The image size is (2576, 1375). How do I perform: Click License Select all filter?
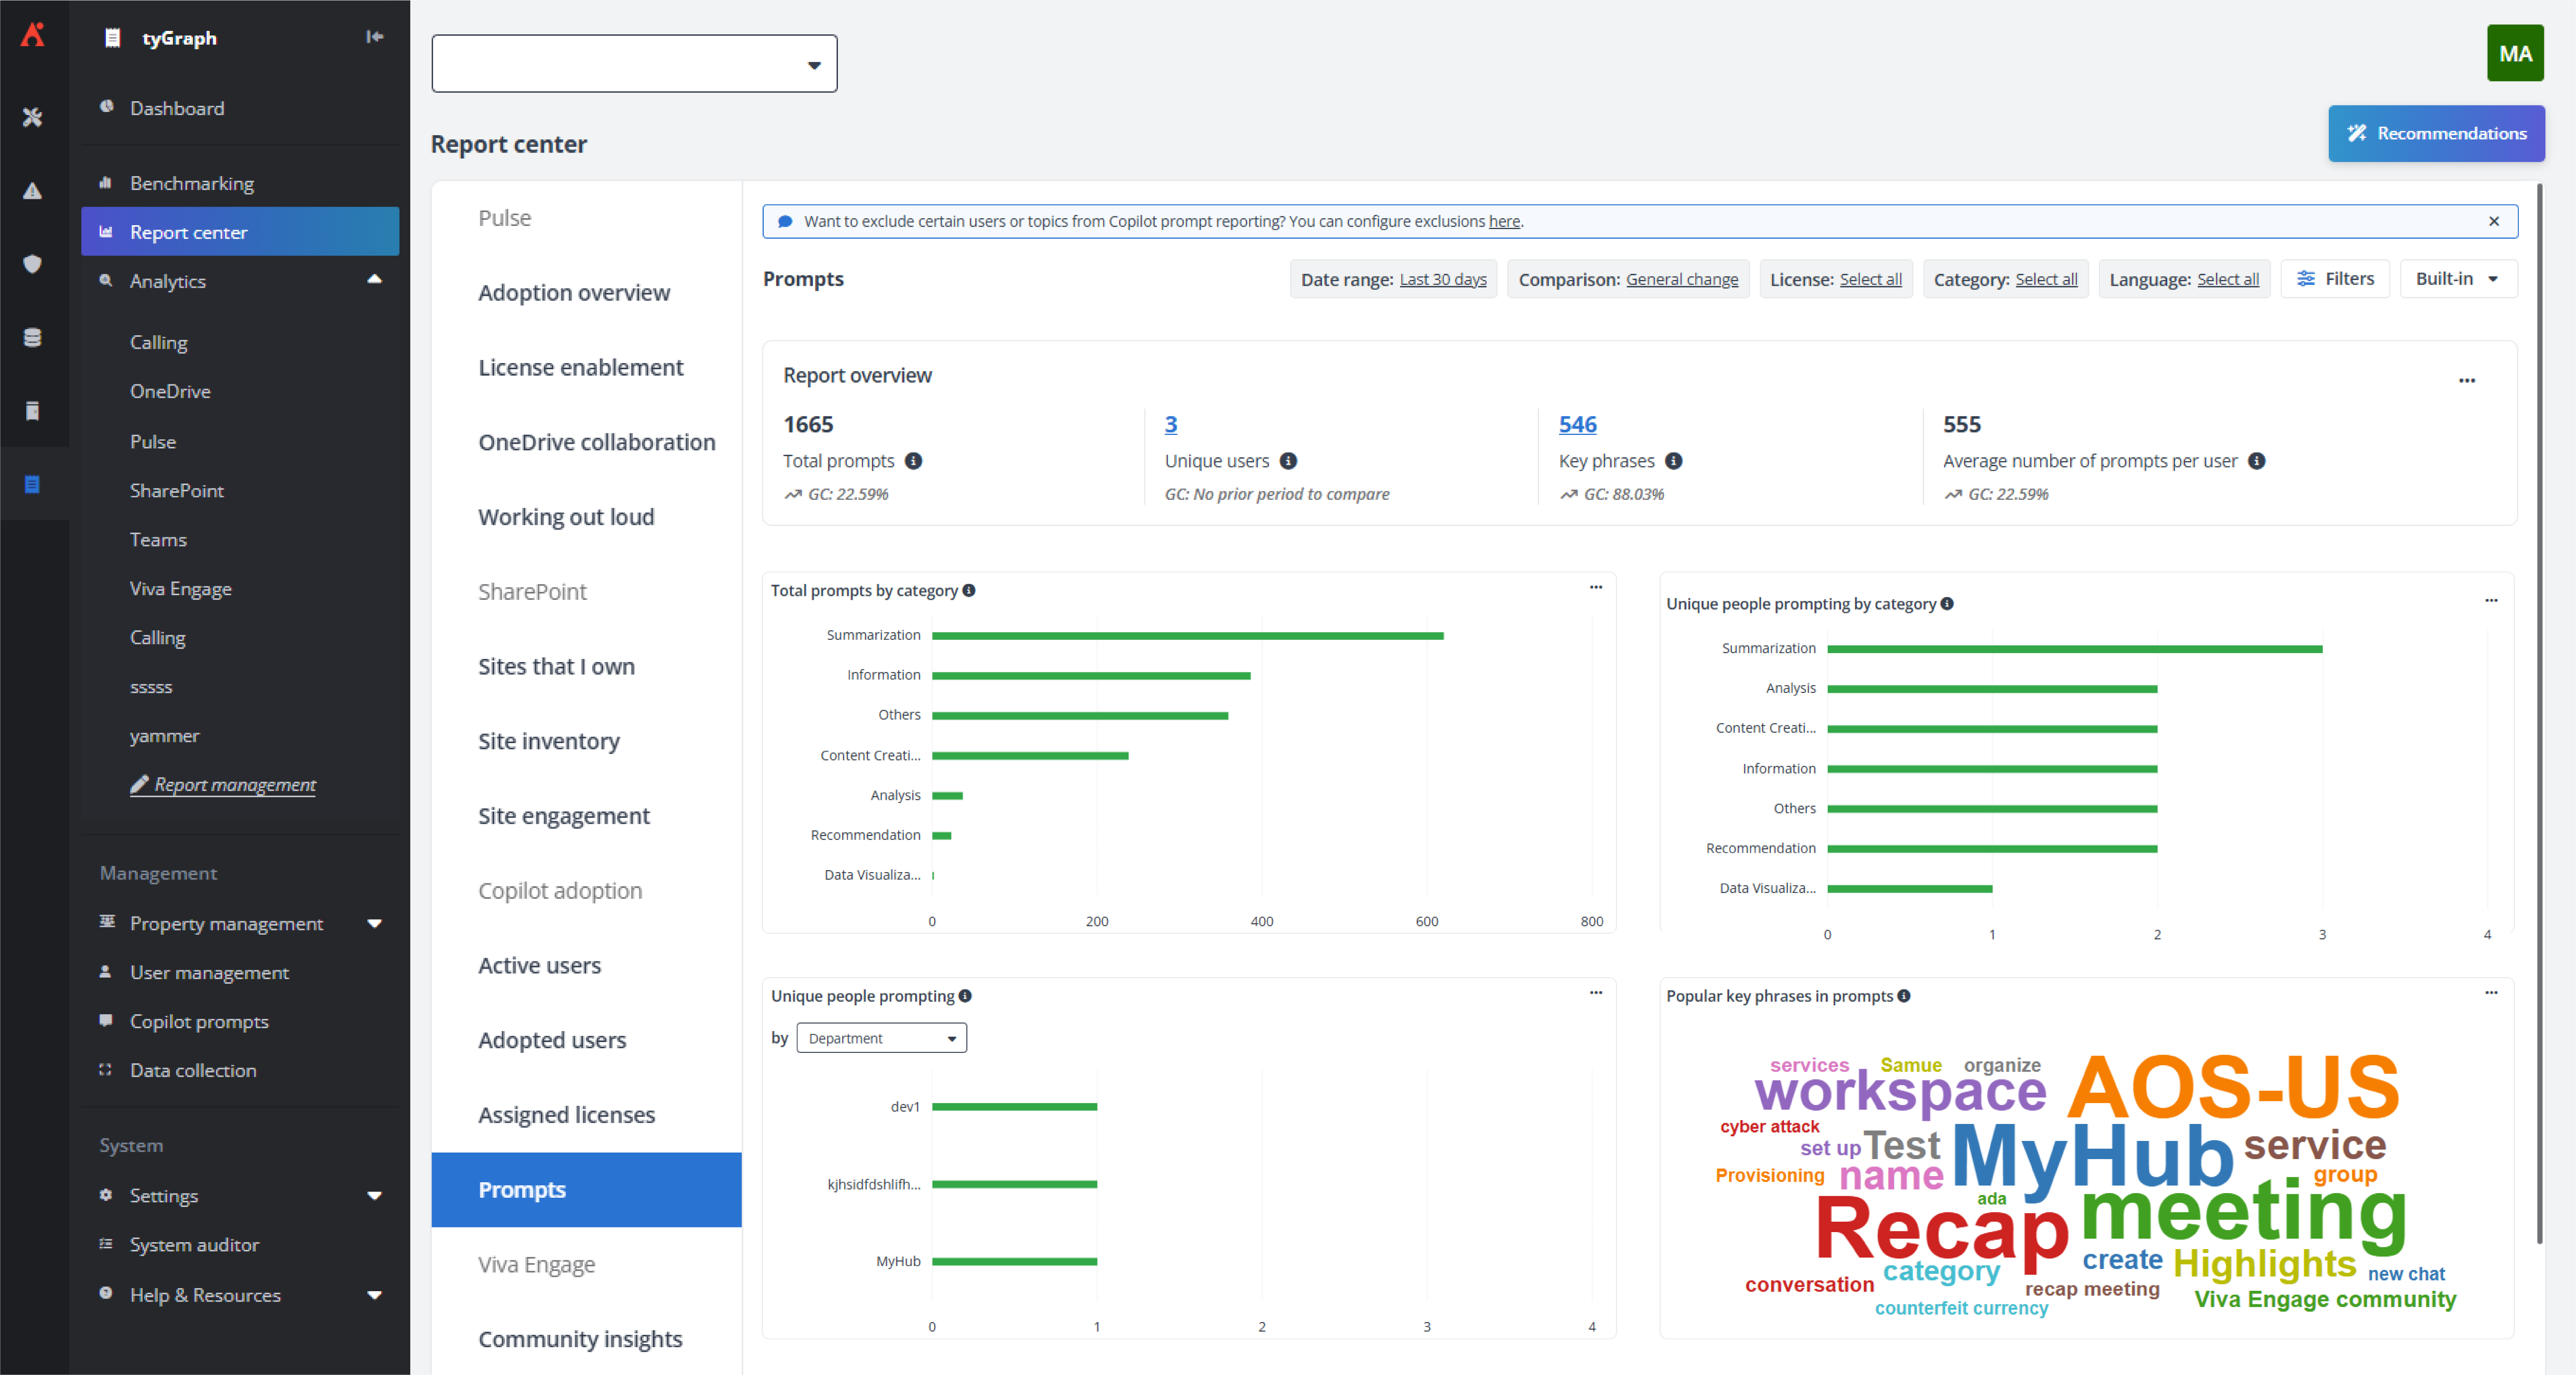pos(1870,280)
